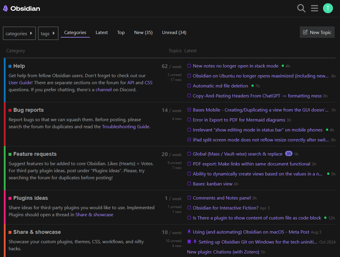Click the pink Plugins ideas square icon
Screen dimensions: 340x257
[10, 198]
